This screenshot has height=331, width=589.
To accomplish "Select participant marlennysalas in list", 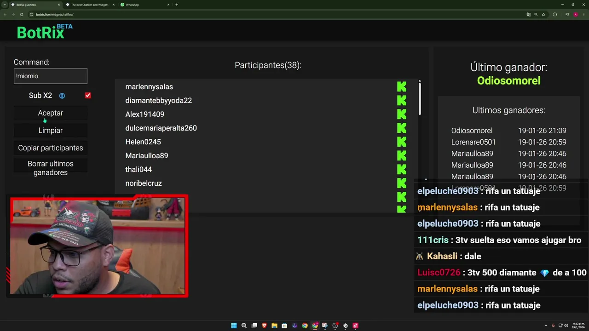I will [149, 86].
